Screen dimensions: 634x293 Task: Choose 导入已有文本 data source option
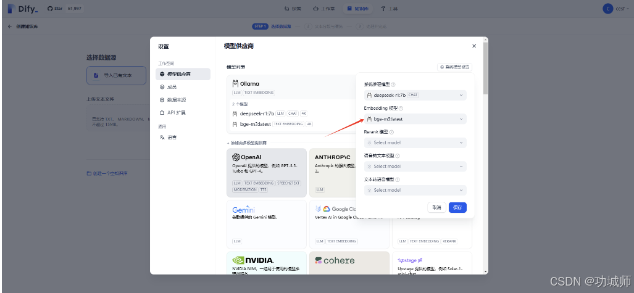116,75
